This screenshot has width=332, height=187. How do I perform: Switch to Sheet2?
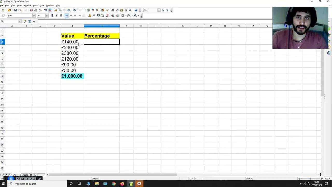pos(25,175)
